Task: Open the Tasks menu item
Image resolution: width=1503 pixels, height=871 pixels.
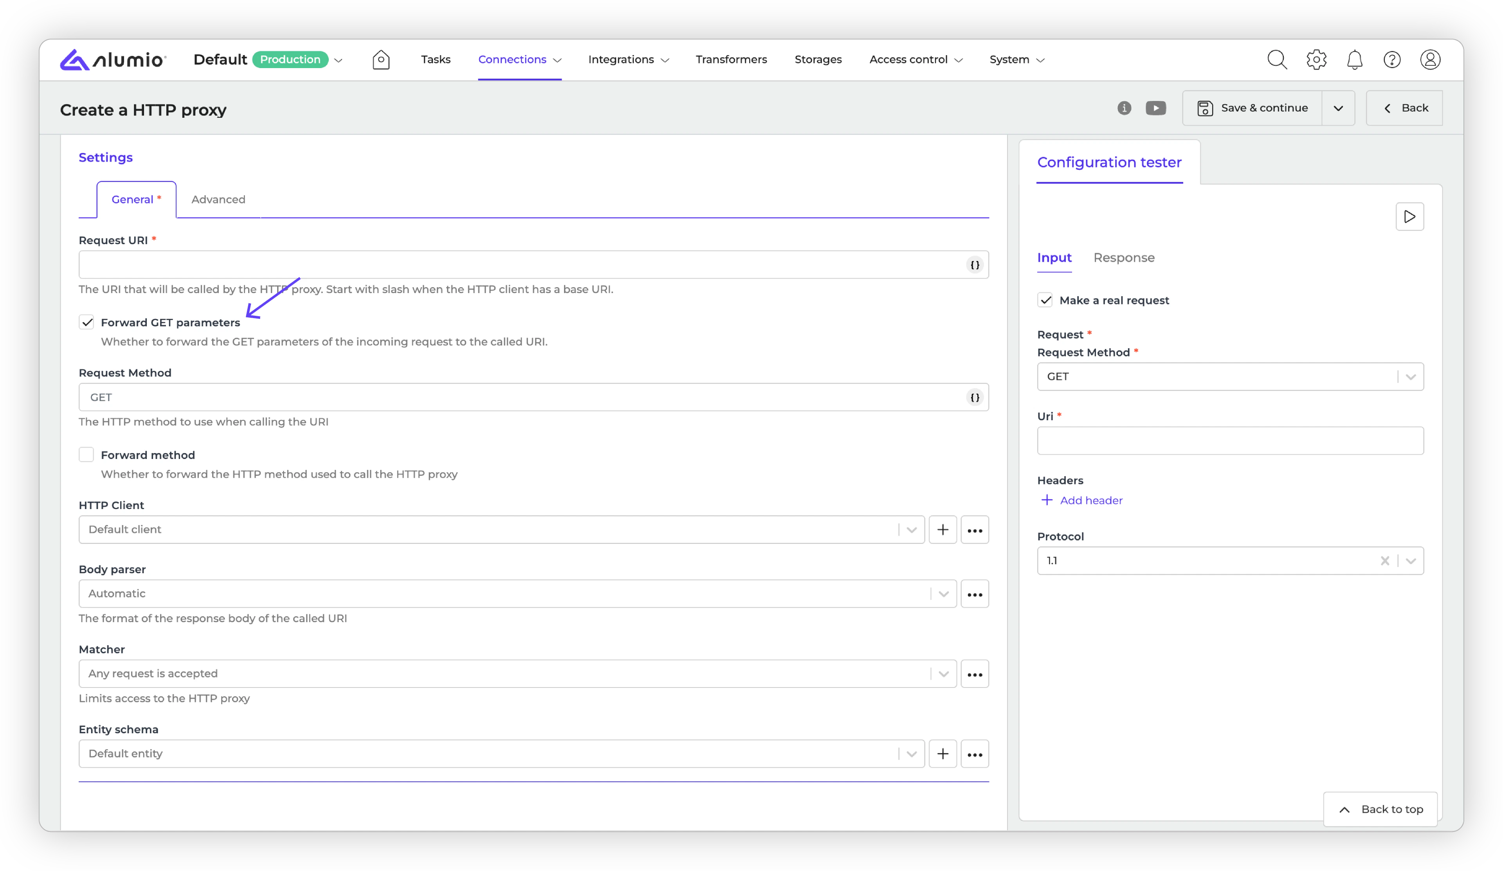Action: pos(435,59)
